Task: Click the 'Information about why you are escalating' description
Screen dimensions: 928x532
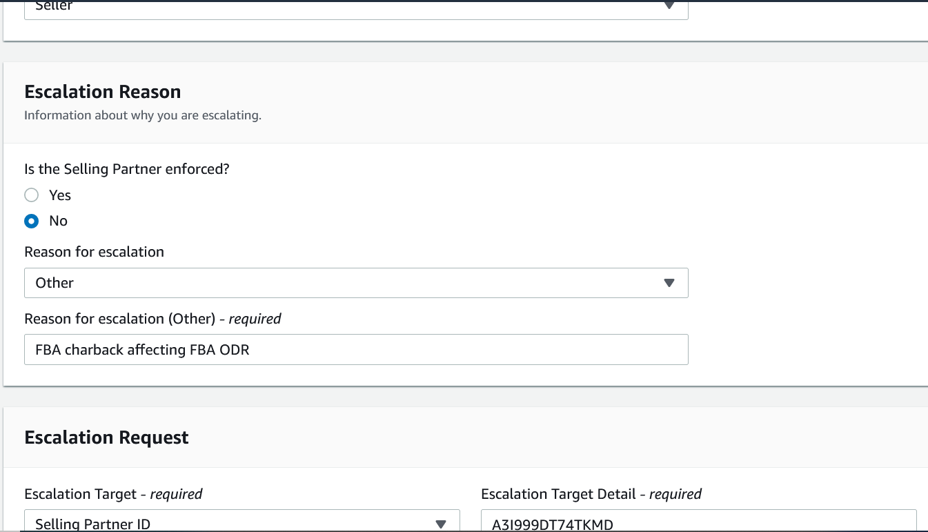Action: point(143,115)
